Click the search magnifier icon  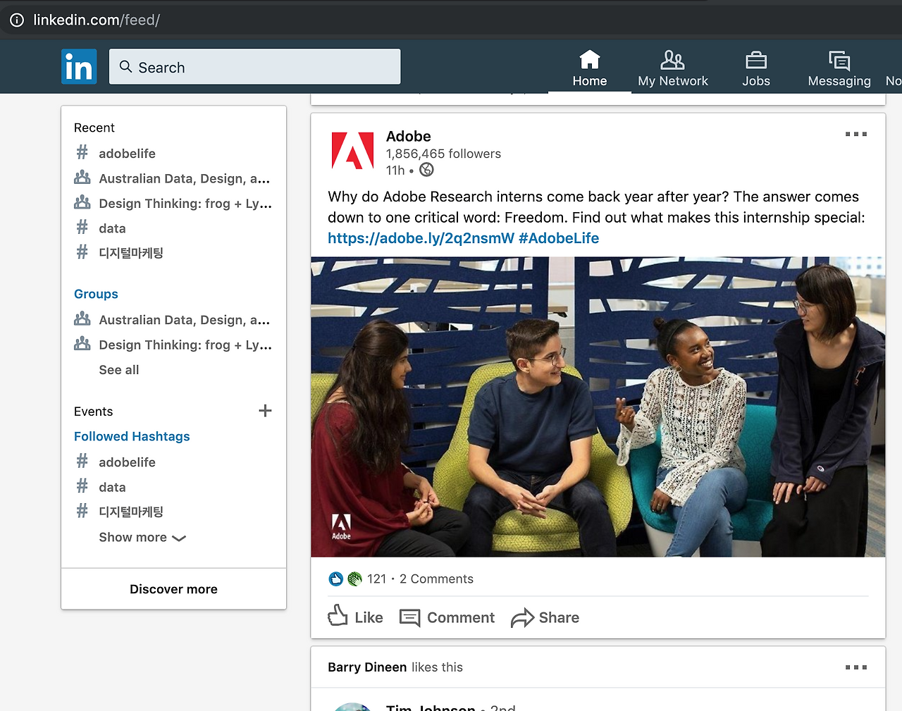pos(126,66)
